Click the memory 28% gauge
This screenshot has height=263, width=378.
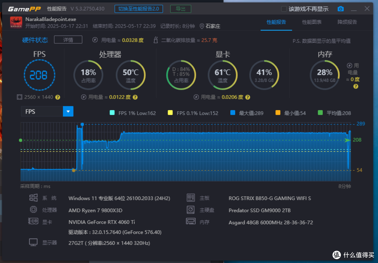pos(325,75)
